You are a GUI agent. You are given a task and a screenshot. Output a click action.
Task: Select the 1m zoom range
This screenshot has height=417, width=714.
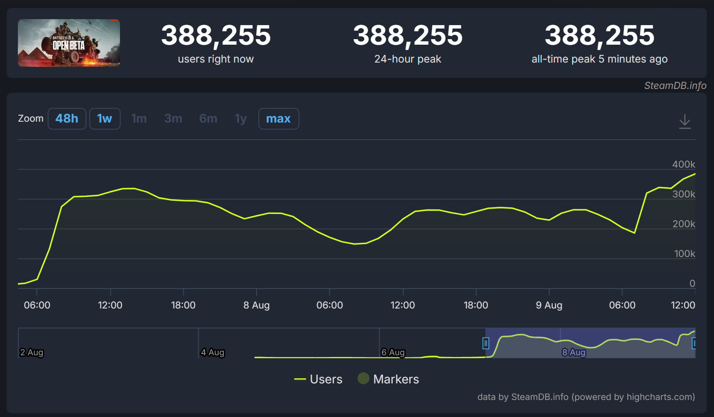click(x=139, y=119)
